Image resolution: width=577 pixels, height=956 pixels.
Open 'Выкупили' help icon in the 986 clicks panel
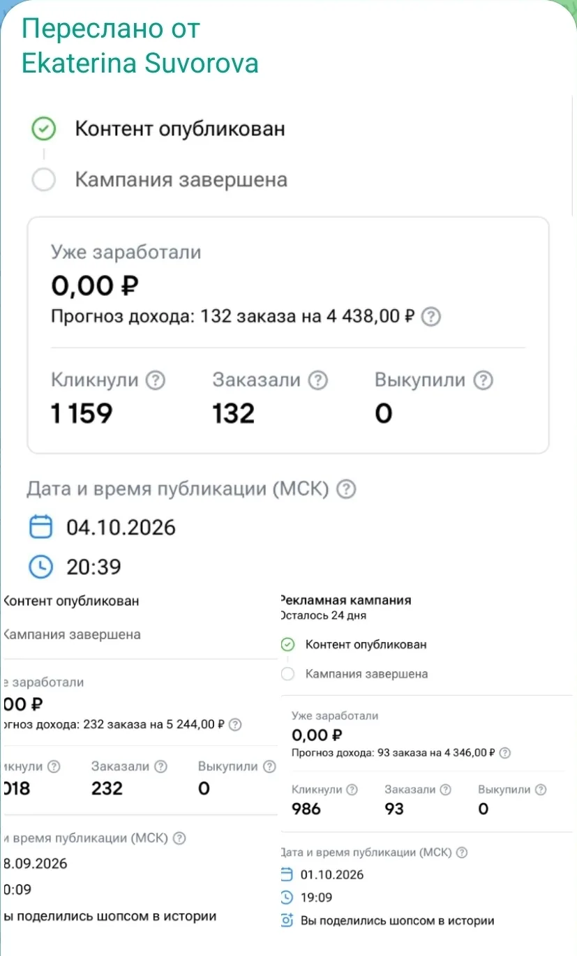pyautogui.click(x=541, y=790)
